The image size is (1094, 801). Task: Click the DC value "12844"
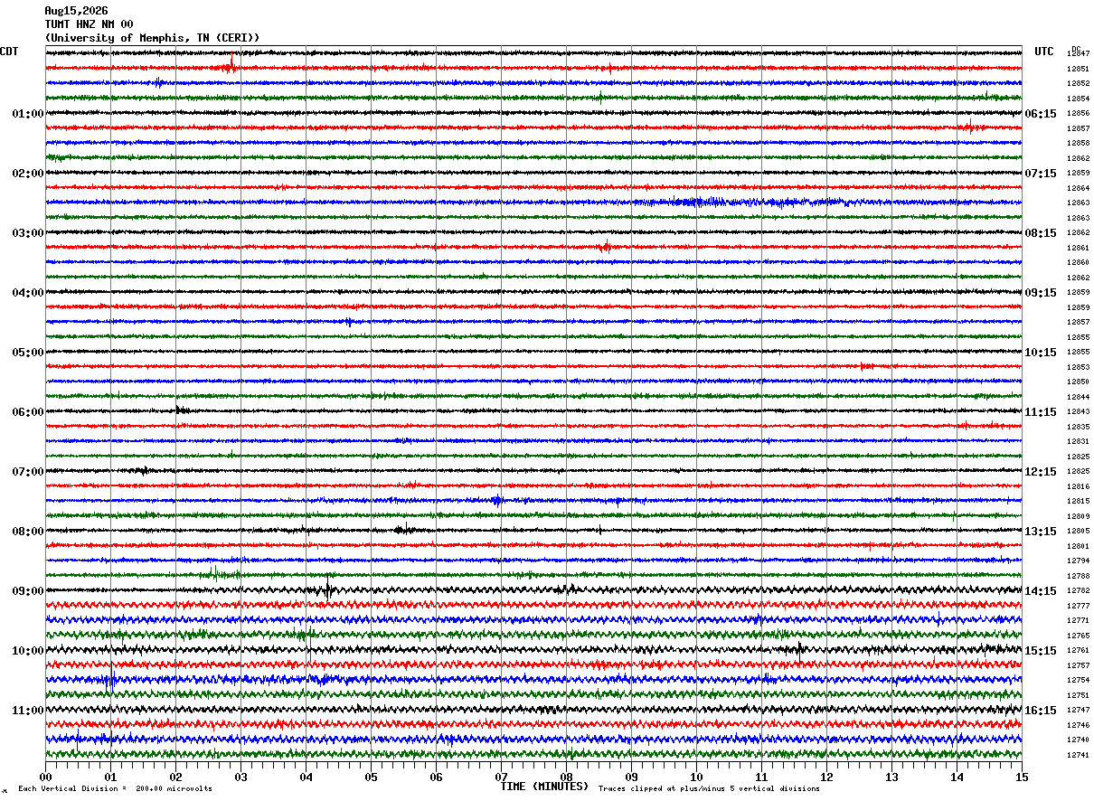click(x=1078, y=397)
